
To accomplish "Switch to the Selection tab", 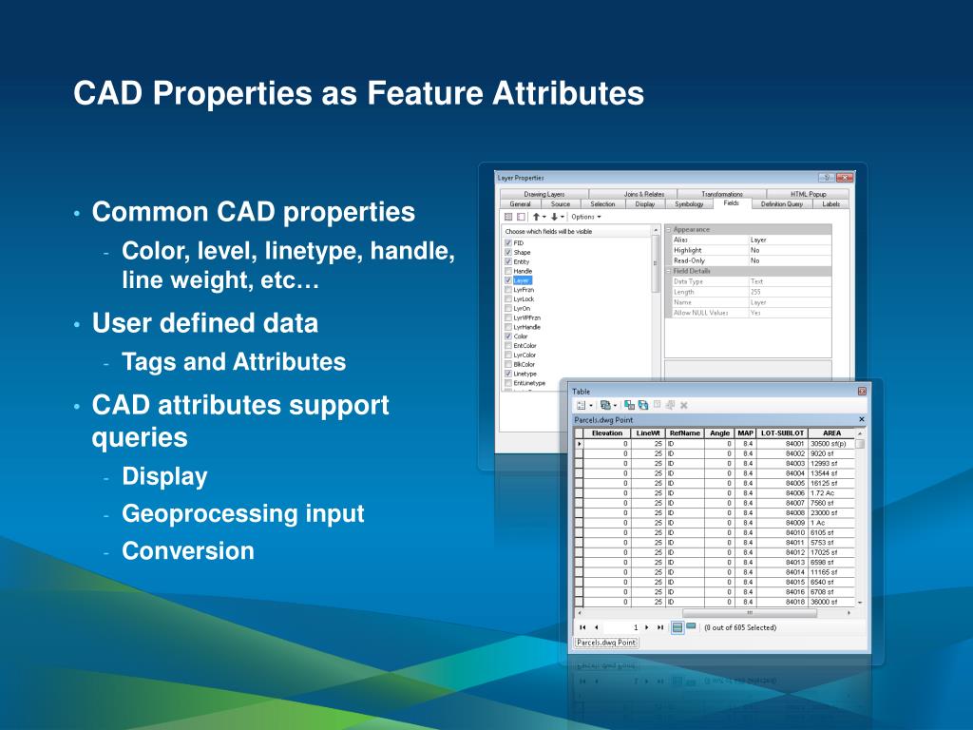I will [x=602, y=203].
